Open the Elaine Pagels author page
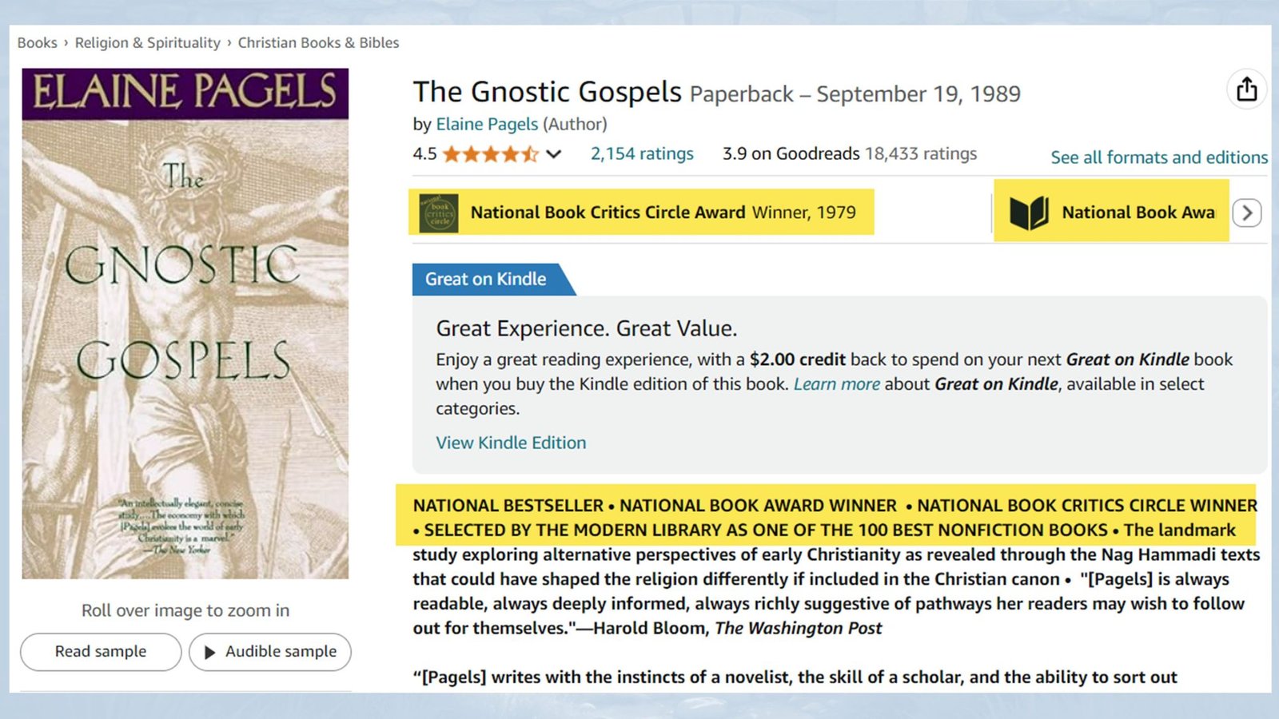Image resolution: width=1279 pixels, height=719 pixels. click(486, 124)
